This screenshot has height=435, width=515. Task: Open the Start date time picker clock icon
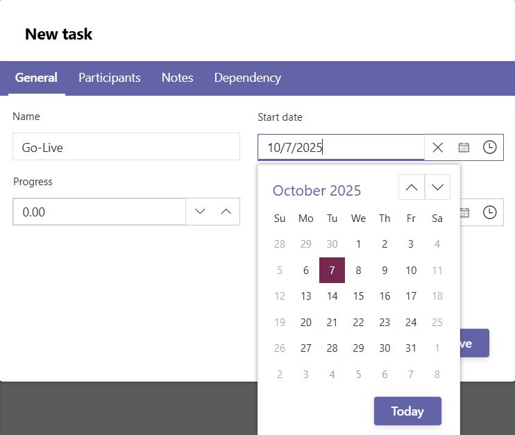pyautogui.click(x=490, y=147)
